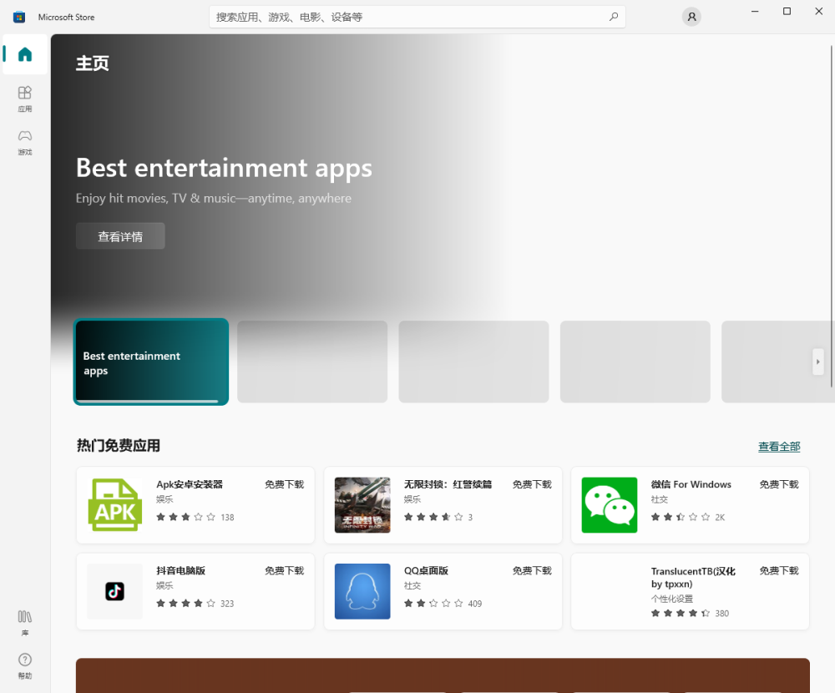Advance carousel with the right arrow

point(818,362)
